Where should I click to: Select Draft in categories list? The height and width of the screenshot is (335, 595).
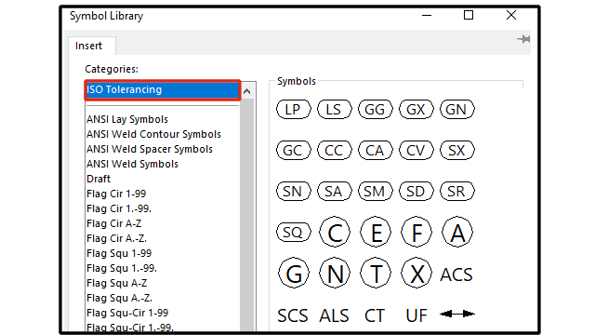[x=99, y=179]
